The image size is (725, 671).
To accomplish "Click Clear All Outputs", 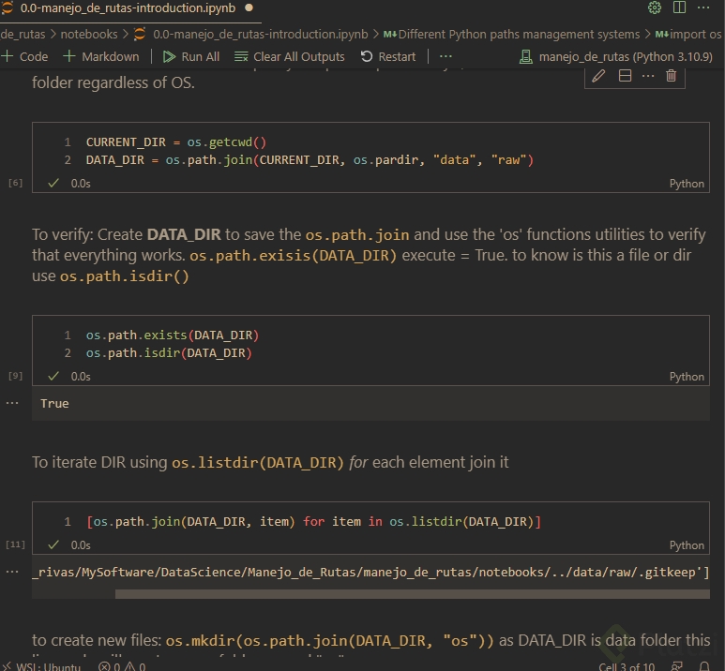I will 290,56.
